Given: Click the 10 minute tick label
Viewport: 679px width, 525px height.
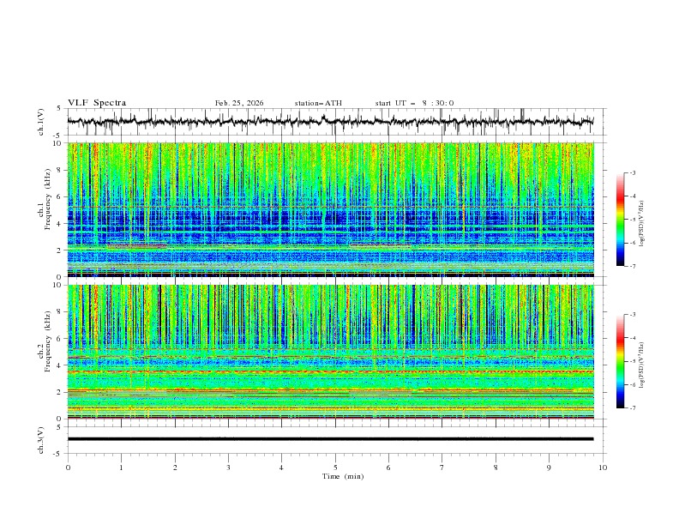Looking at the screenshot, I should click(603, 468).
